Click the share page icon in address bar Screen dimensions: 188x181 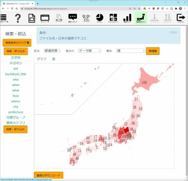135,9
